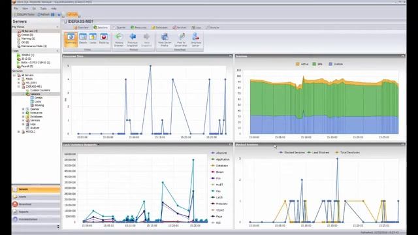Switch to the Resources tab

pyautogui.click(x=138, y=27)
